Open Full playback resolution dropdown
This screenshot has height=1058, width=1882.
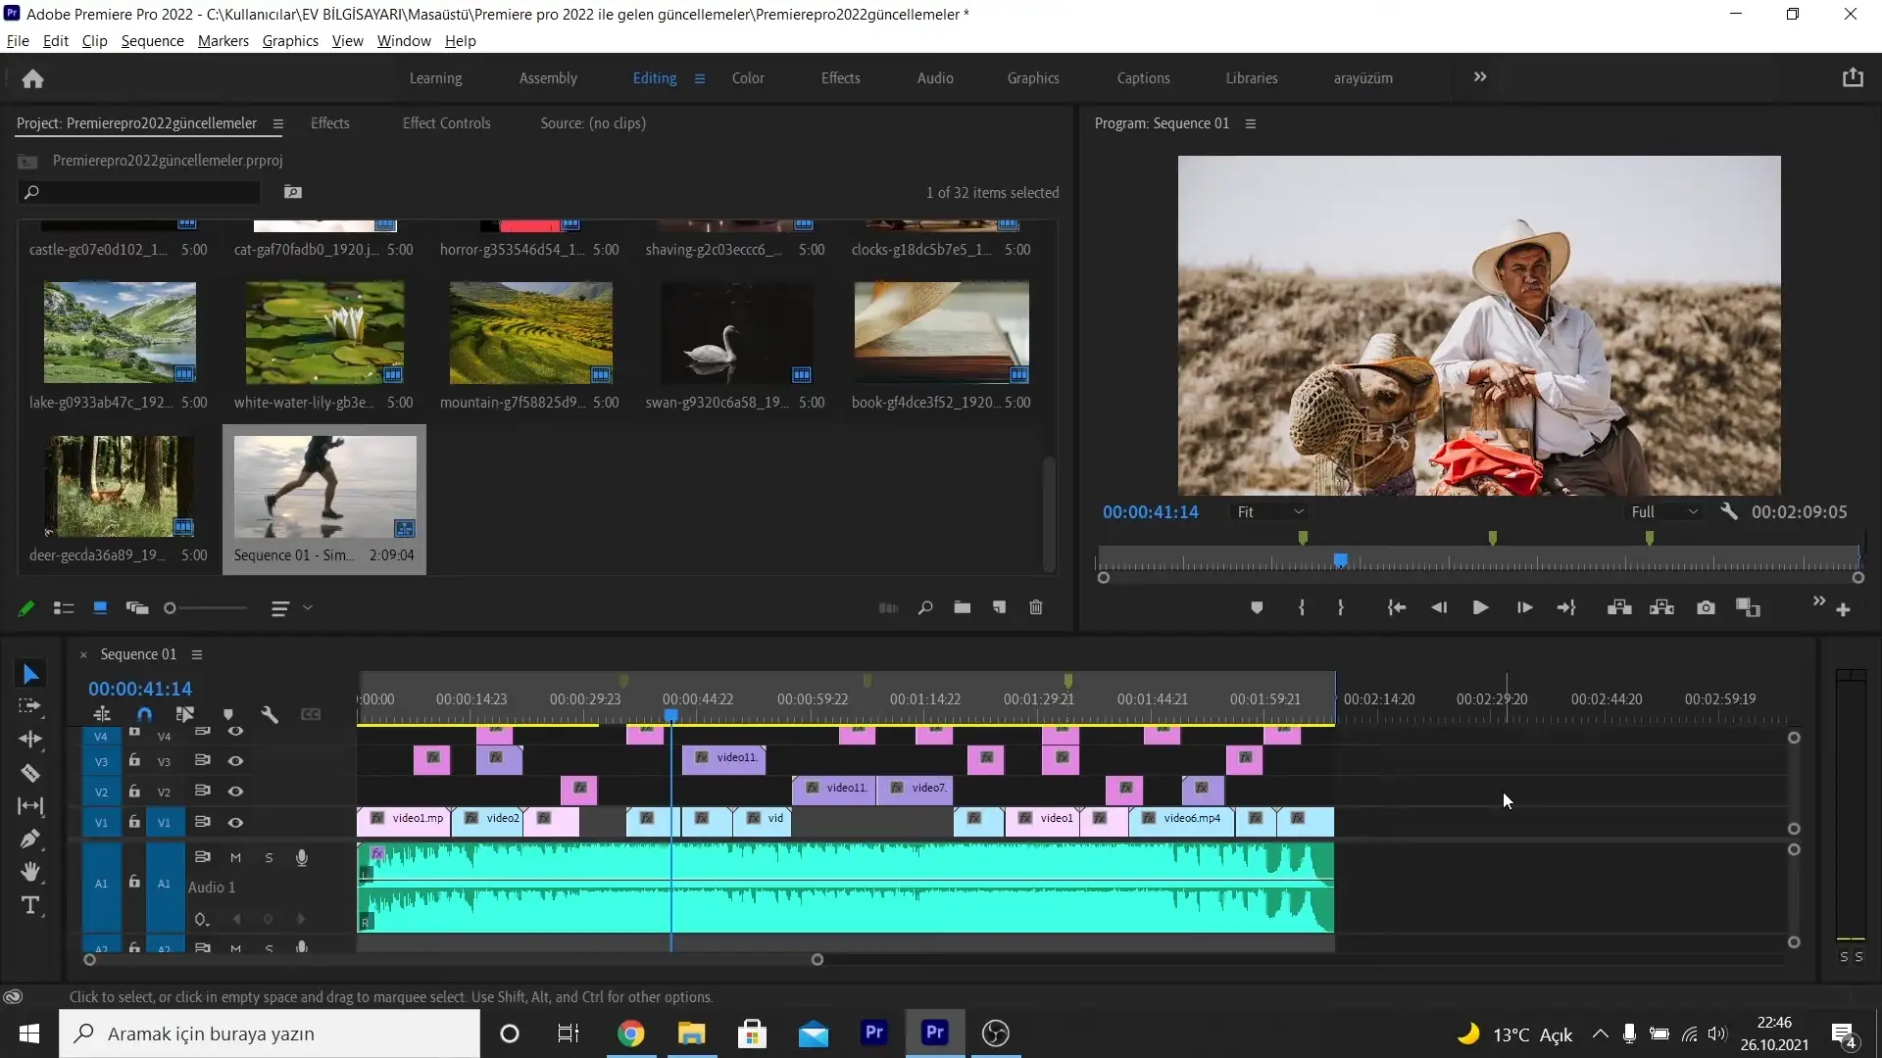click(1664, 511)
